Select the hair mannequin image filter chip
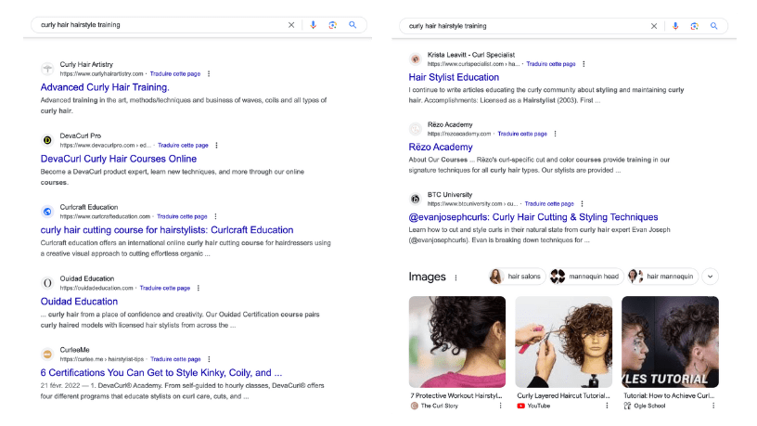This screenshot has width=757, height=426. [x=661, y=277]
